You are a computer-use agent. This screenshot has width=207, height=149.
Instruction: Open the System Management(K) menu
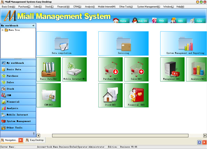[148, 7]
